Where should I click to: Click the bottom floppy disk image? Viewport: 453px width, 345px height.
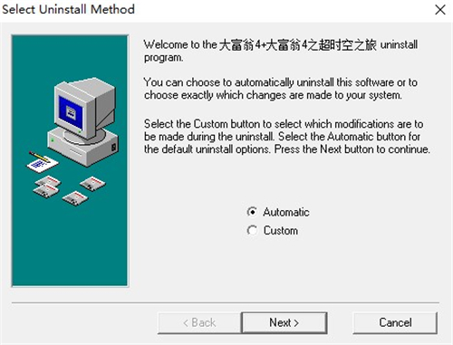tap(75, 198)
